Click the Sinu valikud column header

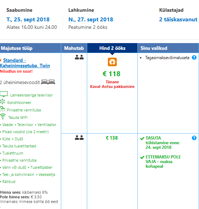[x=168, y=48]
